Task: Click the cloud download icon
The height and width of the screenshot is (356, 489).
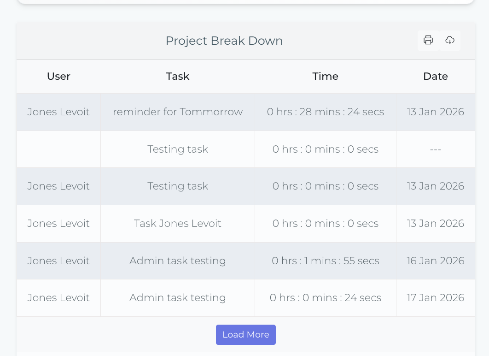Action: coord(450,41)
